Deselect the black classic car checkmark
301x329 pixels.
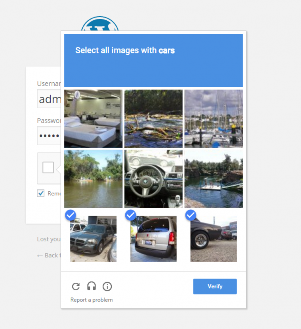pos(191,215)
